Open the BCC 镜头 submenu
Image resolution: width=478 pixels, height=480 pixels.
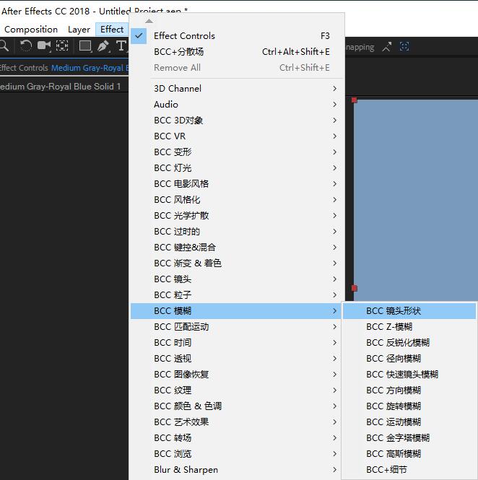[x=236, y=279]
